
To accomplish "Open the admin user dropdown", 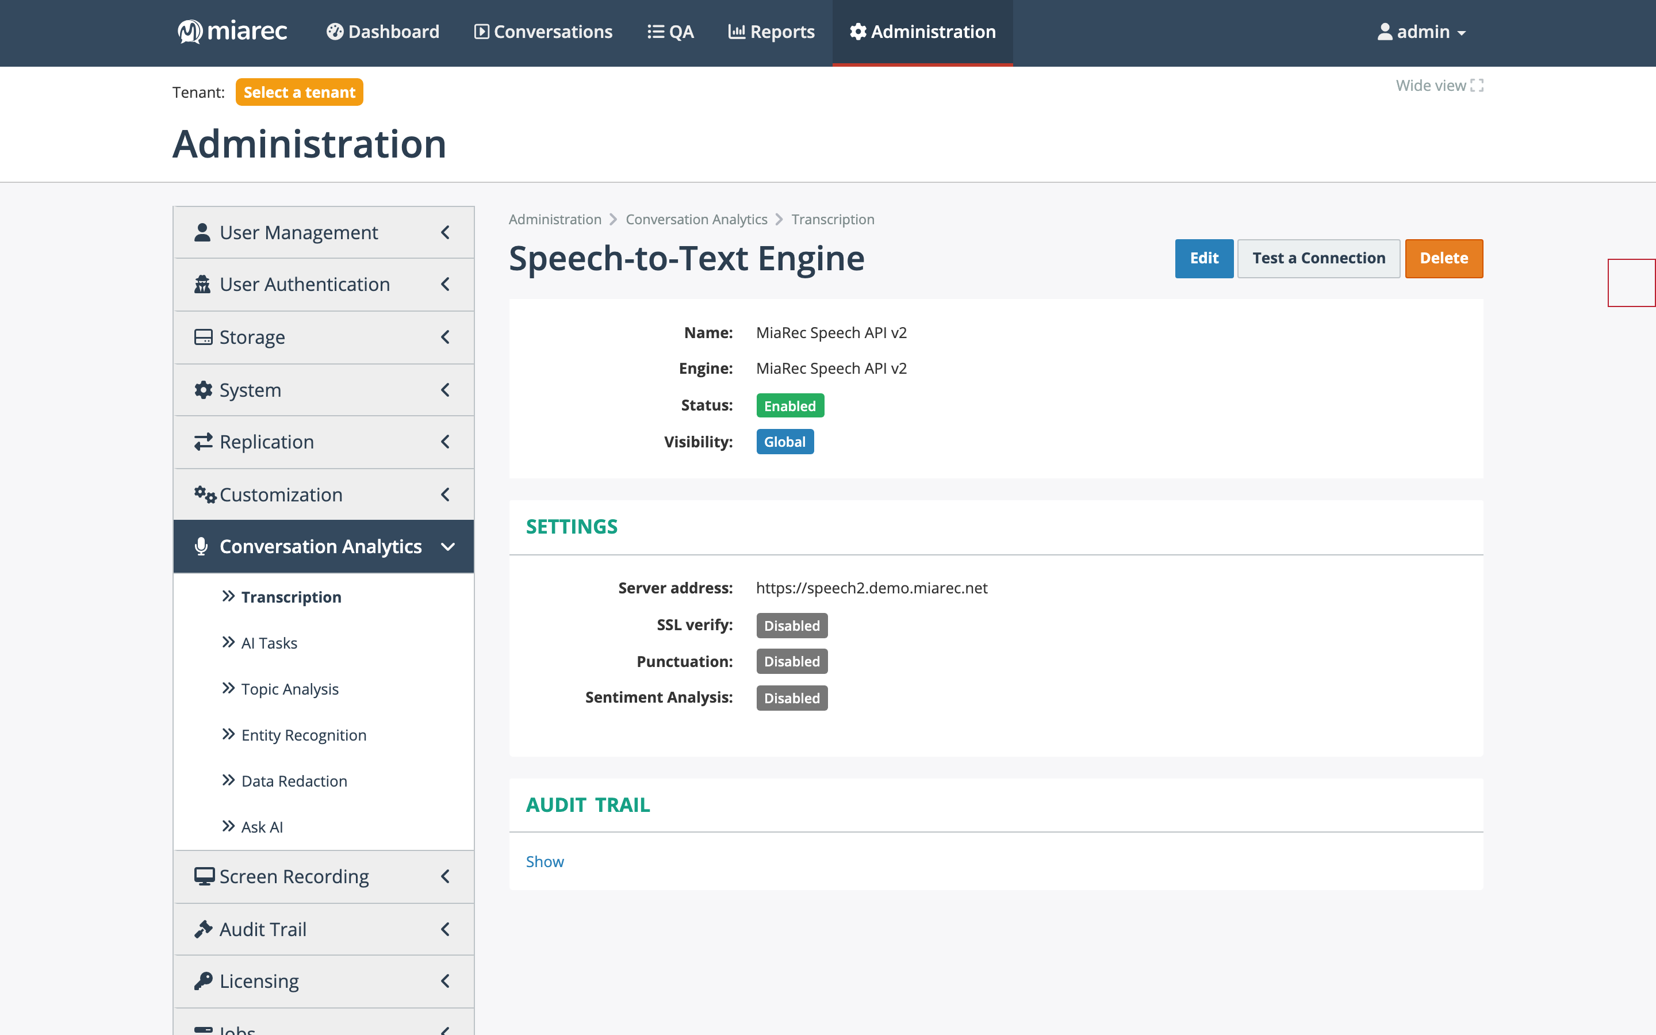I will tap(1421, 32).
